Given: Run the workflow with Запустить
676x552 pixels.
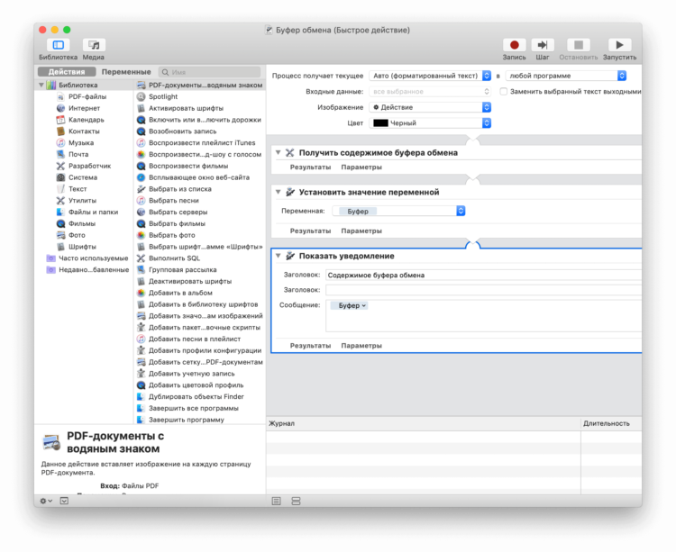Looking at the screenshot, I should (619, 45).
